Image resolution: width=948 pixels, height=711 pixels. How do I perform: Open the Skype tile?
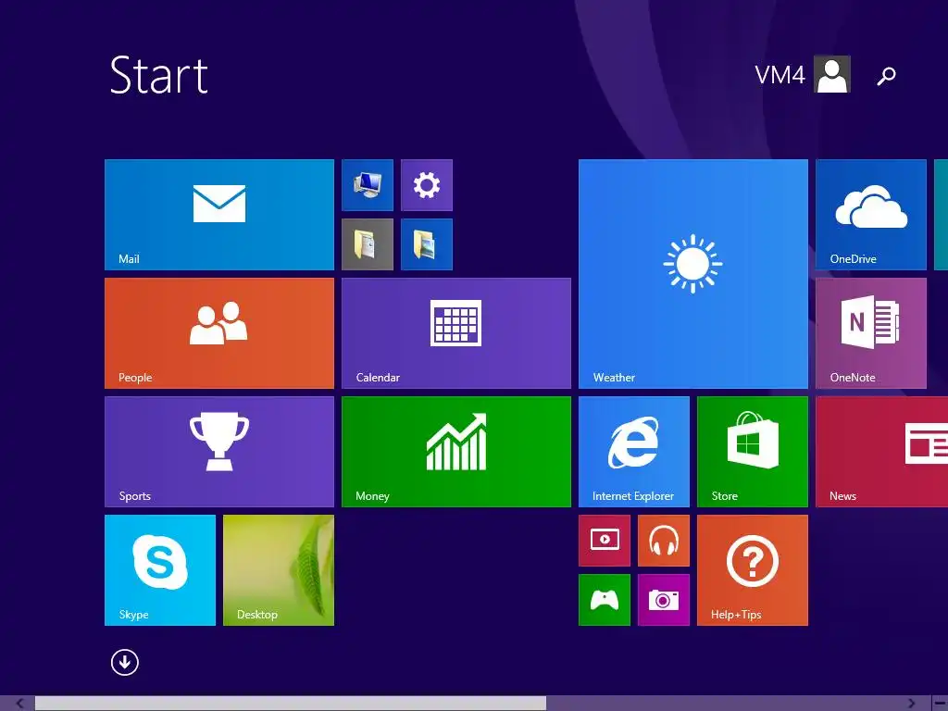tap(159, 570)
